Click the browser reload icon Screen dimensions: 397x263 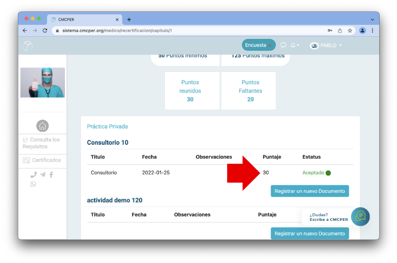point(44,31)
